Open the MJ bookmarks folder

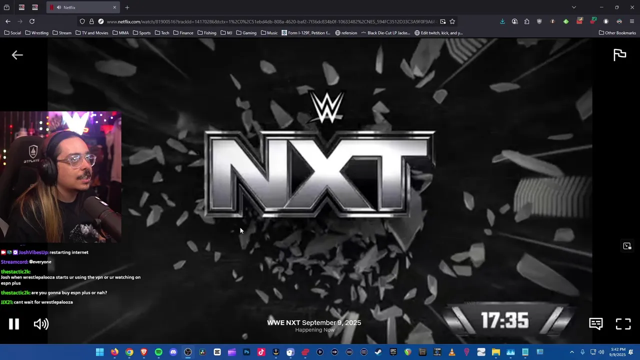226,33
